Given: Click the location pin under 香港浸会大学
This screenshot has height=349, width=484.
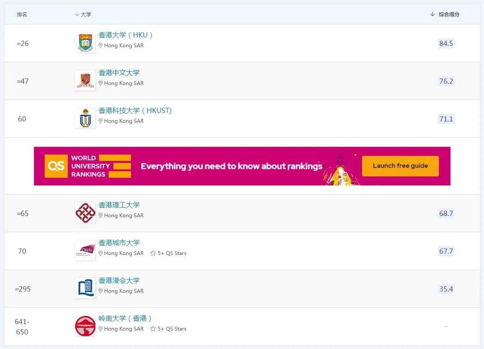Looking at the screenshot, I should [100, 291].
